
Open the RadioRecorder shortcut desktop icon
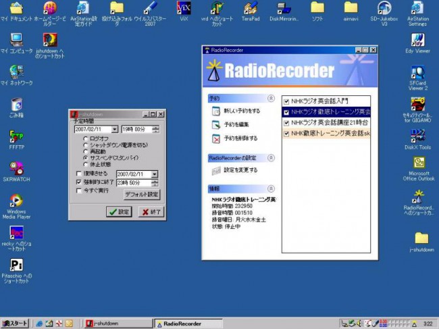418,197
